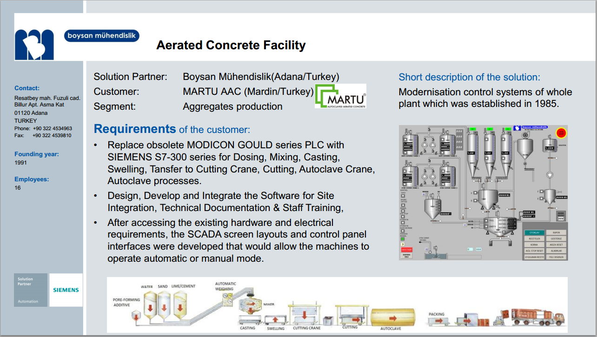Click the SIEMENS logo
The height and width of the screenshot is (337, 597).
coord(66,290)
